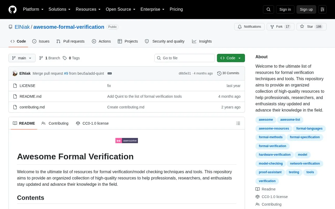Click the model-checking topic tag
The width and height of the screenshot is (335, 209).
pyautogui.click(x=271, y=164)
